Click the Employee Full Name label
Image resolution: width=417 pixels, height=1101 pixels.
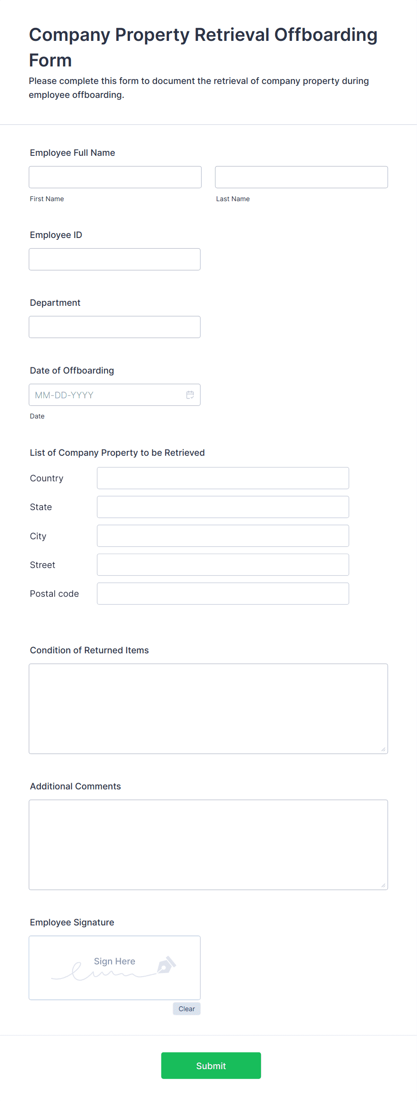coord(73,153)
